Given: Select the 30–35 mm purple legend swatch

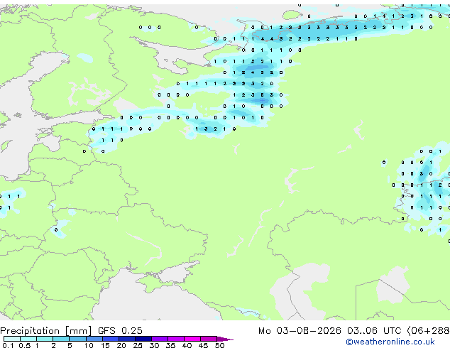Looking at the screenshot, I should (160, 339).
